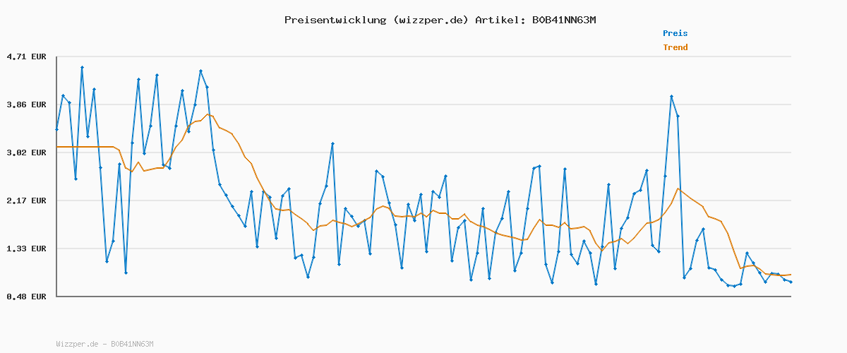The width and height of the screenshot is (847, 353).
Task: Click the blue Preis legend label
Action: click(675, 33)
